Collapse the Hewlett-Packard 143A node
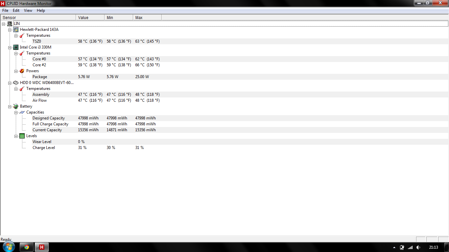 pos(10,30)
